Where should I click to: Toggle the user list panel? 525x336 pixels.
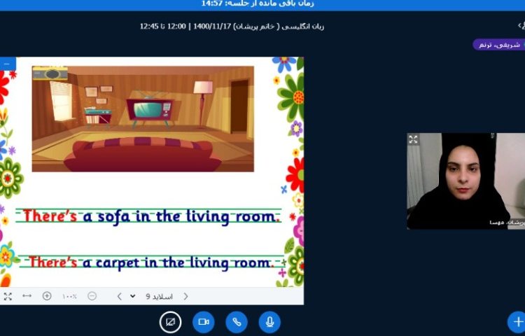(x=520, y=26)
